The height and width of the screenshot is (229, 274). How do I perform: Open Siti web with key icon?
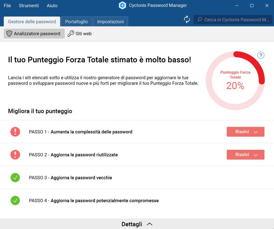pyautogui.click(x=80, y=33)
